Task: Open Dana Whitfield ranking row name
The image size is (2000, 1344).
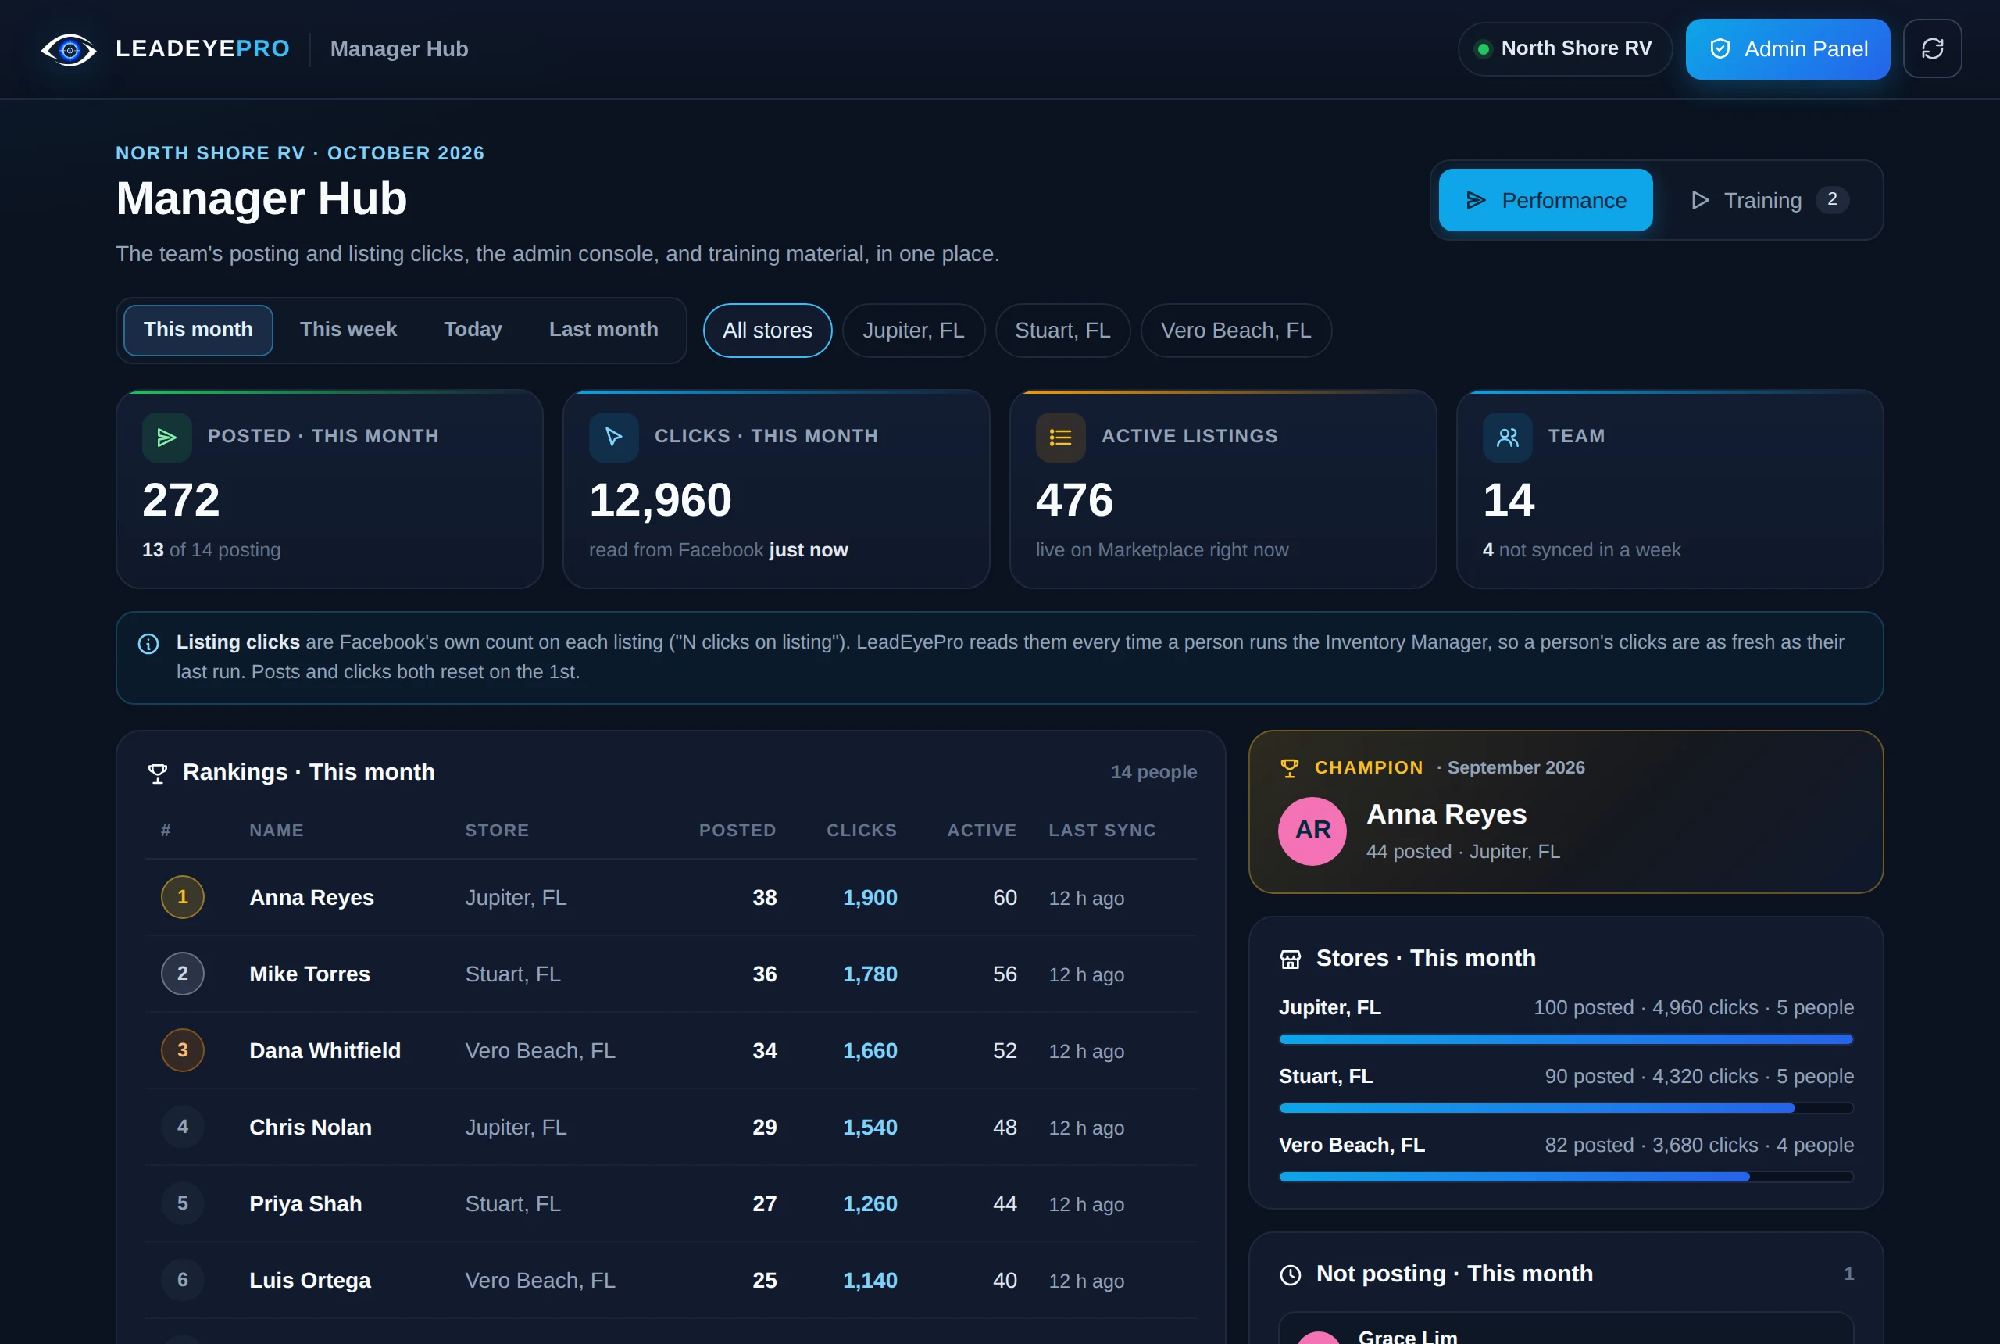Action: [x=325, y=1050]
